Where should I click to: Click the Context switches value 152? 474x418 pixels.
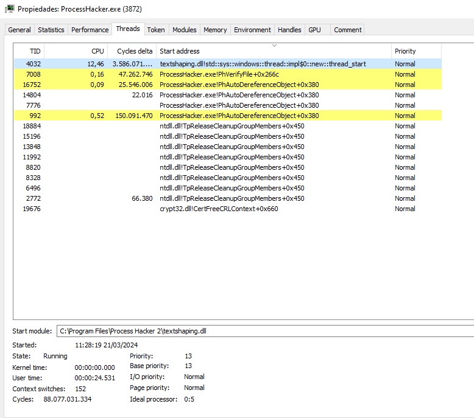pyautogui.click(x=80, y=389)
